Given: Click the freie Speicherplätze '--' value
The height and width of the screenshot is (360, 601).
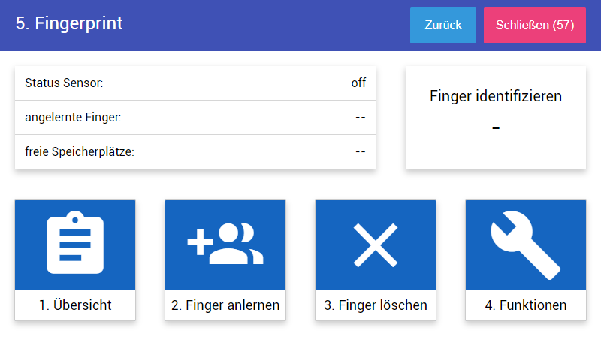Looking at the screenshot, I should [361, 152].
